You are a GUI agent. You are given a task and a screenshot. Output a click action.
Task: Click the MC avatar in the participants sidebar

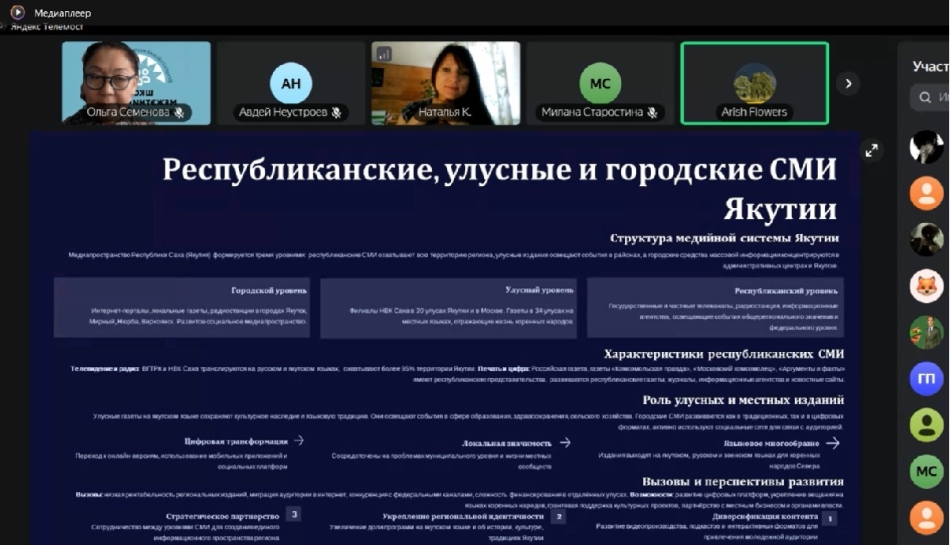pyautogui.click(x=926, y=471)
